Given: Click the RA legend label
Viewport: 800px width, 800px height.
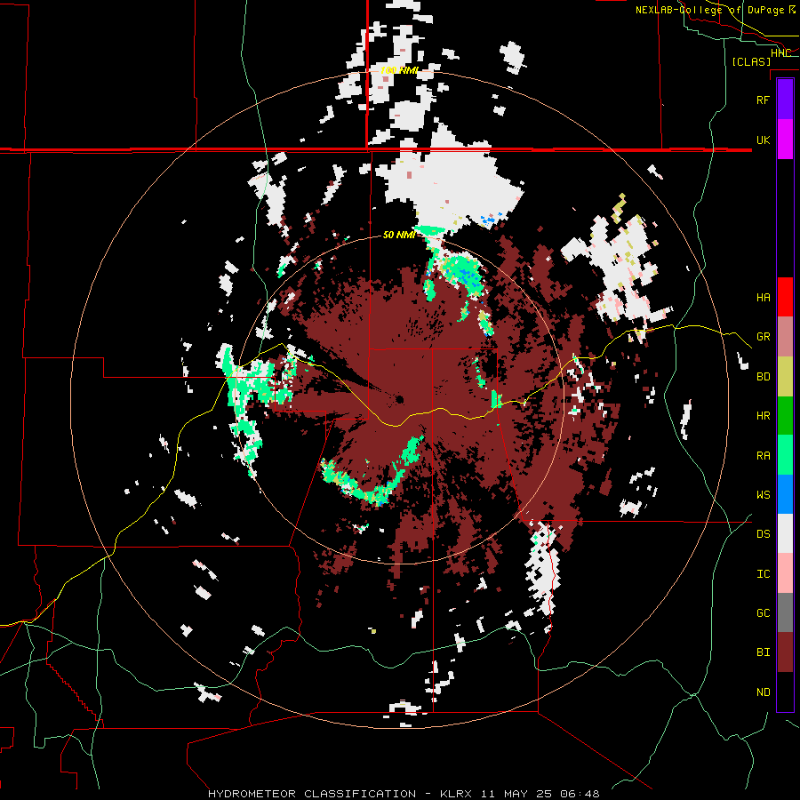Looking at the screenshot, I should (x=763, y=456).
